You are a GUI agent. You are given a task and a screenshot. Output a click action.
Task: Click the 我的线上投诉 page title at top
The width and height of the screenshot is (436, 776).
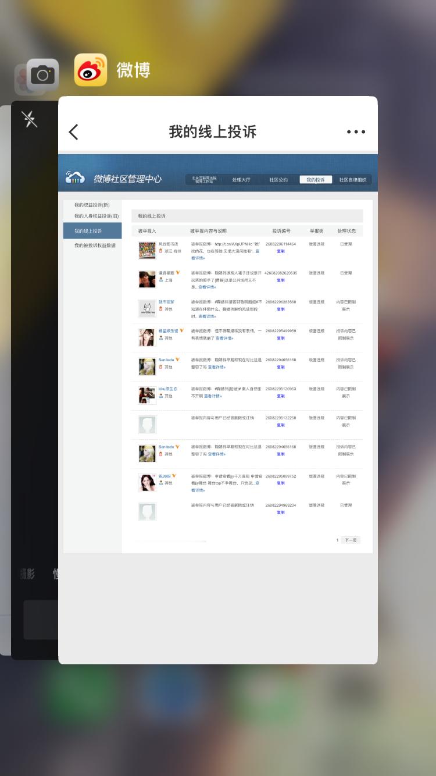tap(213, 132)
